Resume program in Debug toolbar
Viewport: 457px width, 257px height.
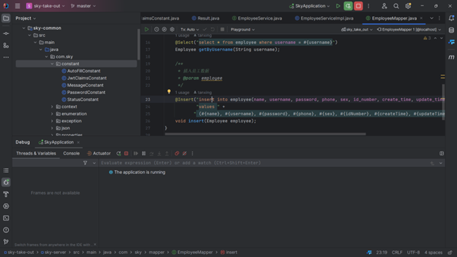[x=136, y=153]
